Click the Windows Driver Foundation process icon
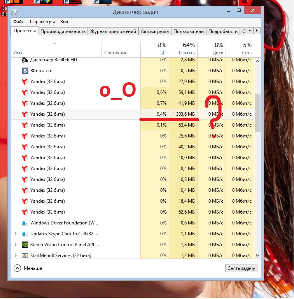The height and width of the screenshot is (299, 294). pyautogui.click(x=24, y=223)
